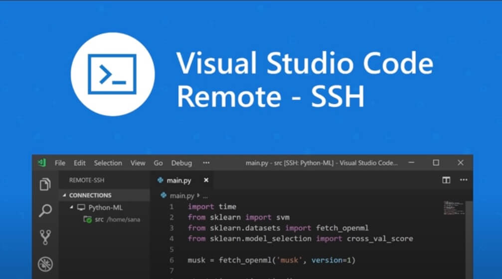Click the REMOTE-SSH panel title

87,180
